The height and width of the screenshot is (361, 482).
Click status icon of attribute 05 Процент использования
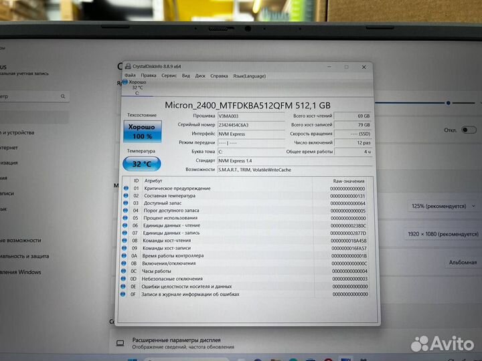click(x=125, y=218)
